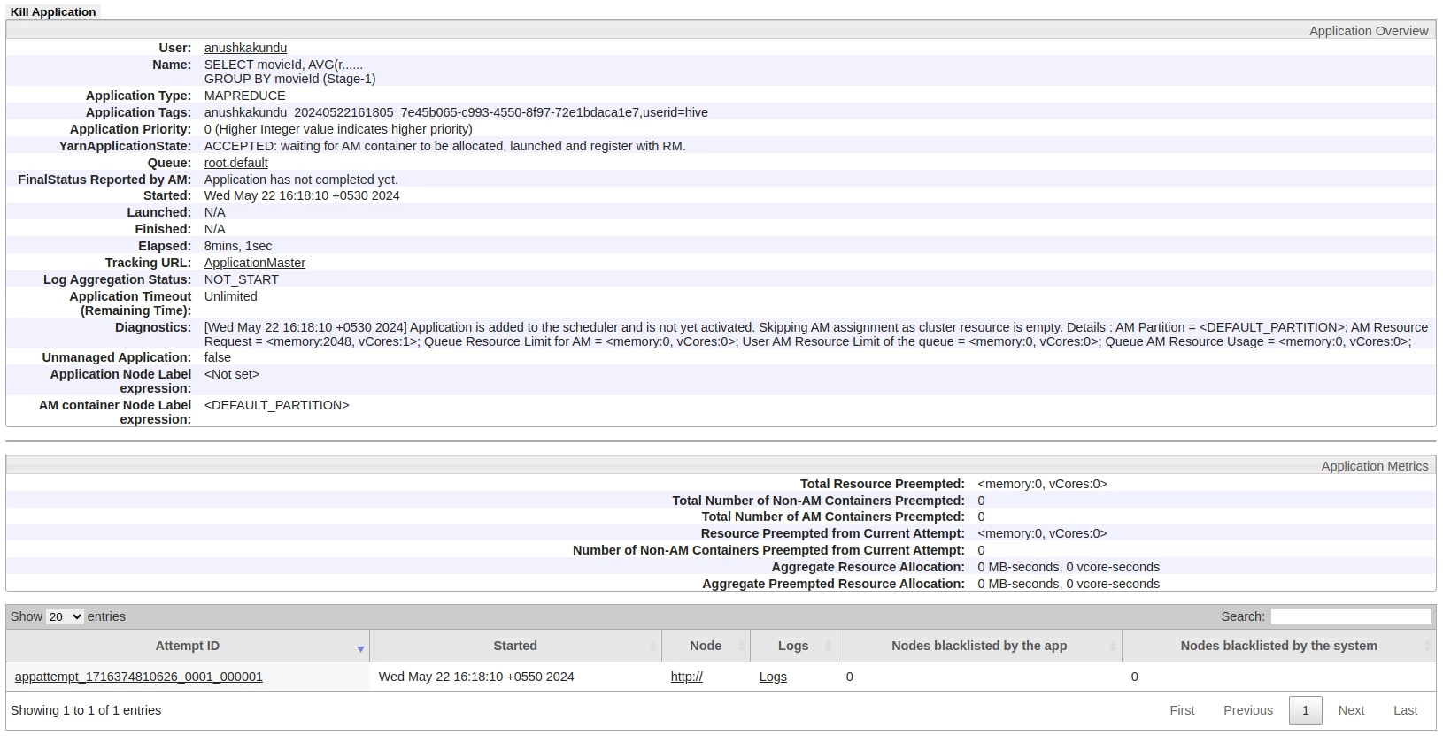This screenshot has height=750, width=1443.
Task: Go to First page
Action: pos(1182,710)
